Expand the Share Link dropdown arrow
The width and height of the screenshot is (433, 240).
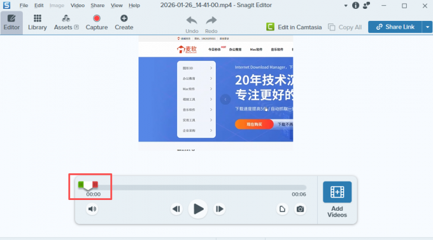pos(427,27)
